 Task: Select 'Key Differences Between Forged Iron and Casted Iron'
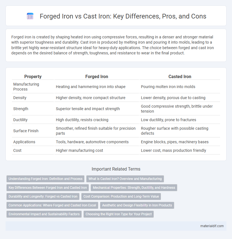tap(48, 188)
